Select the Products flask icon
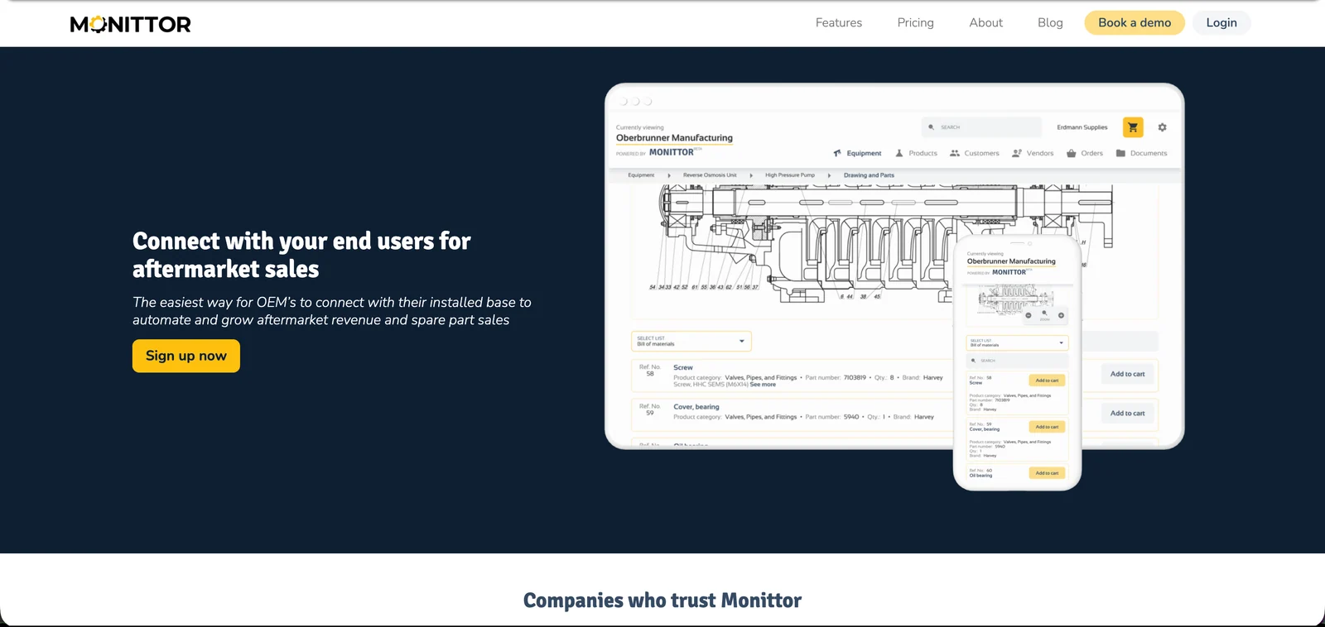This screenshot has width=1325, height=627. [899, 153]
